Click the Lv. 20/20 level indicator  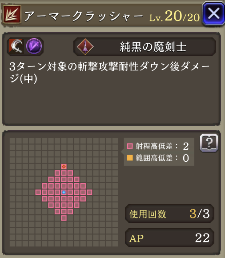pyautogui.click(x=174, y=16)
